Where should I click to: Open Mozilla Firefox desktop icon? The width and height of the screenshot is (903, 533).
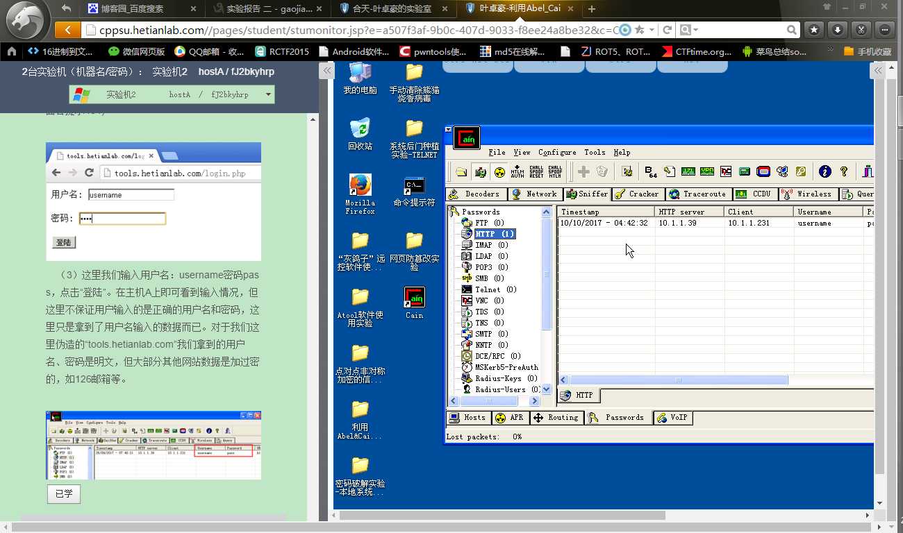pos(360,194)
